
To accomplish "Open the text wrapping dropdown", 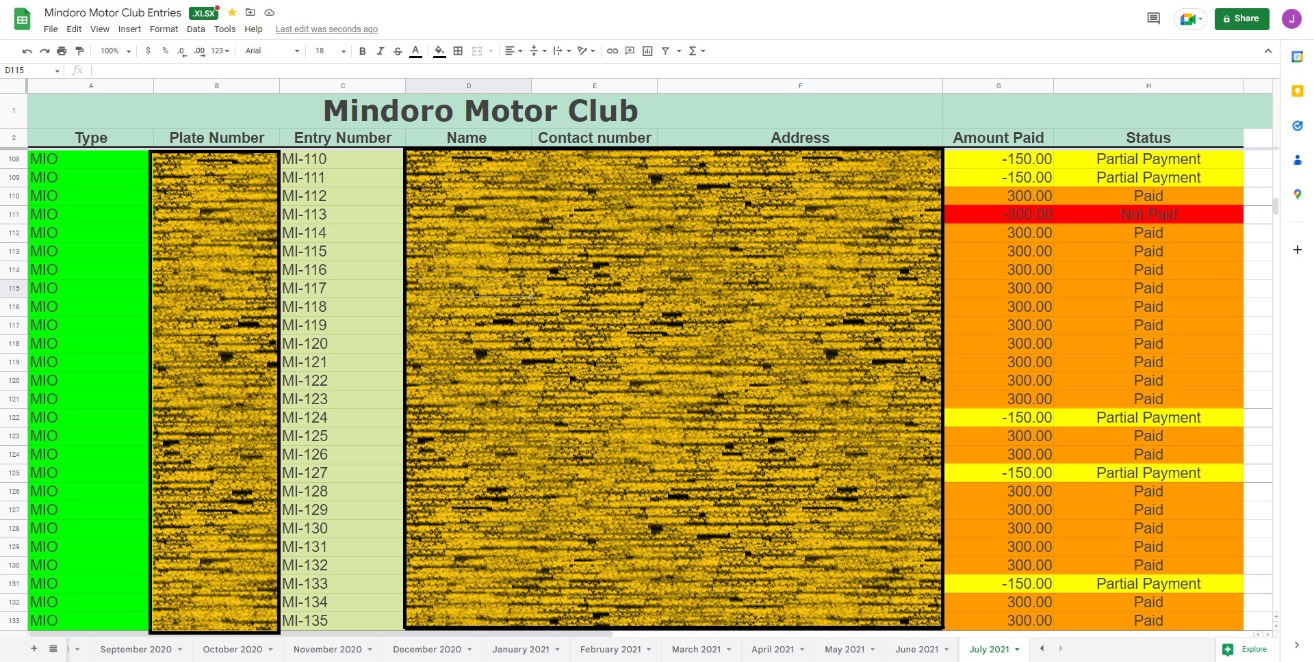I will 562,51.
